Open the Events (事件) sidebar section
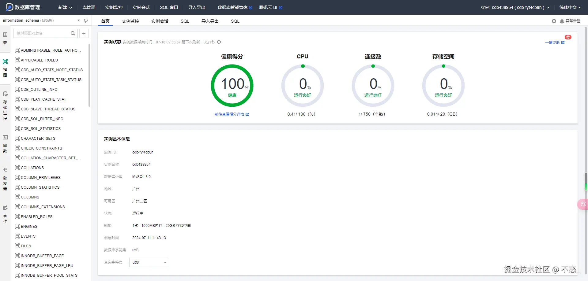Viewport: 588px width, 281px height. (x=5, y=214)
